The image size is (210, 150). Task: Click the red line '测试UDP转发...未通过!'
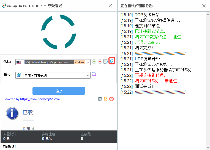click(157, 81)
